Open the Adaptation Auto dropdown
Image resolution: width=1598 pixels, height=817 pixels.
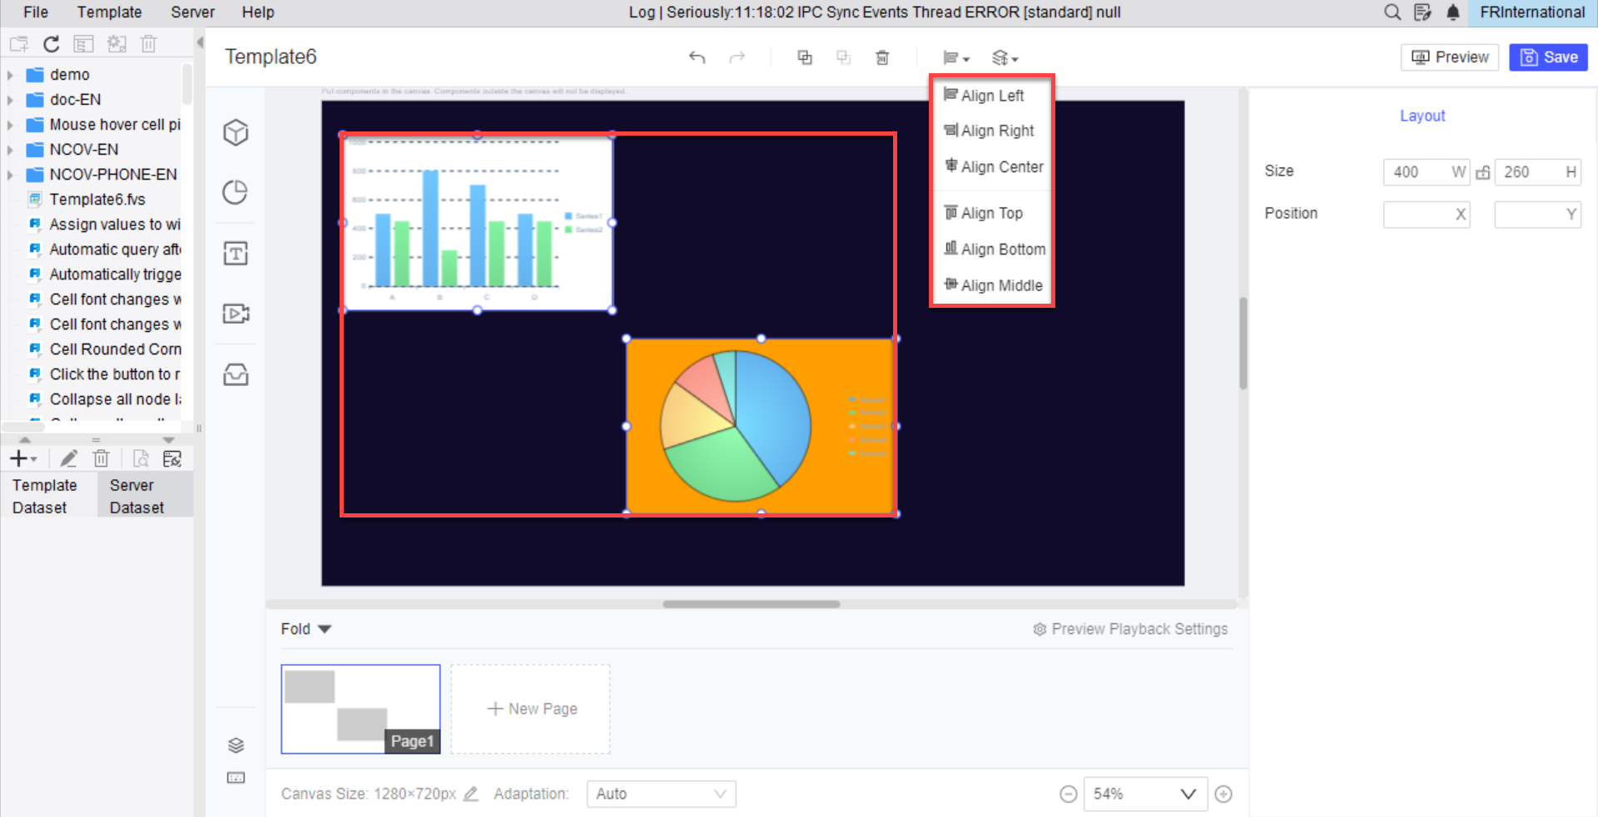pyautogui.click(x=661, y=794)
